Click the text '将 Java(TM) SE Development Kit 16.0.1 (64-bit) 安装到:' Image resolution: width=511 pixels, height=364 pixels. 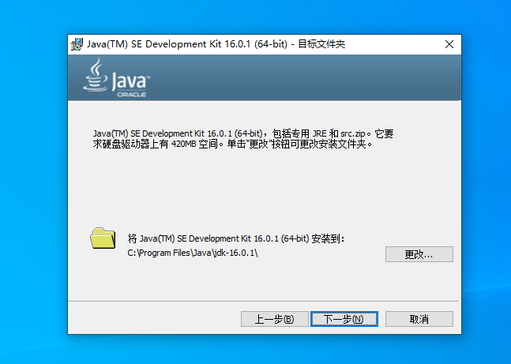pyautogui.click(x=236, y=238)
